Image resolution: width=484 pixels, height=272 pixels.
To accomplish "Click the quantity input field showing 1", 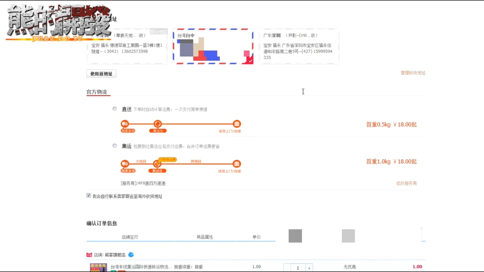I will (298, 268).
